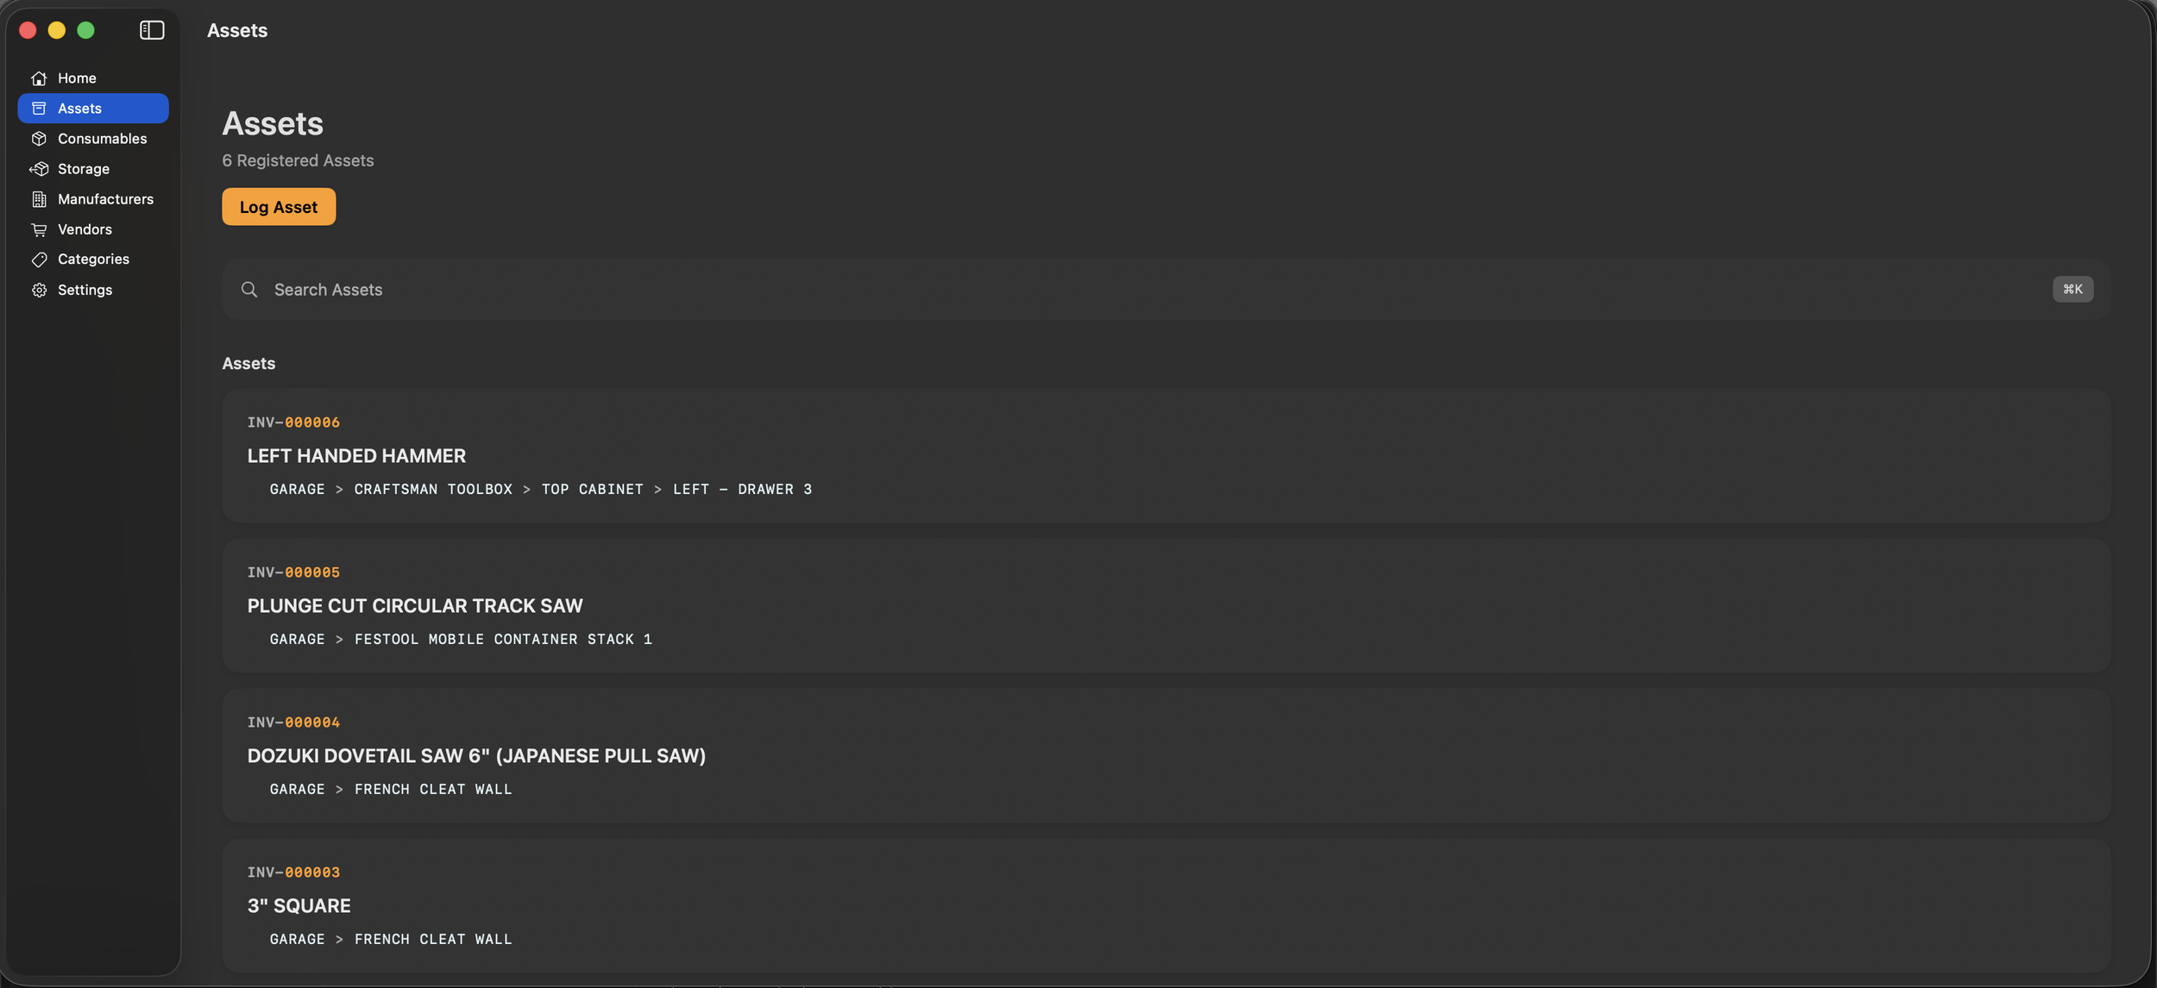Click GARAGE in the track saw path
2157x988 pixels.
click(297, 639)
